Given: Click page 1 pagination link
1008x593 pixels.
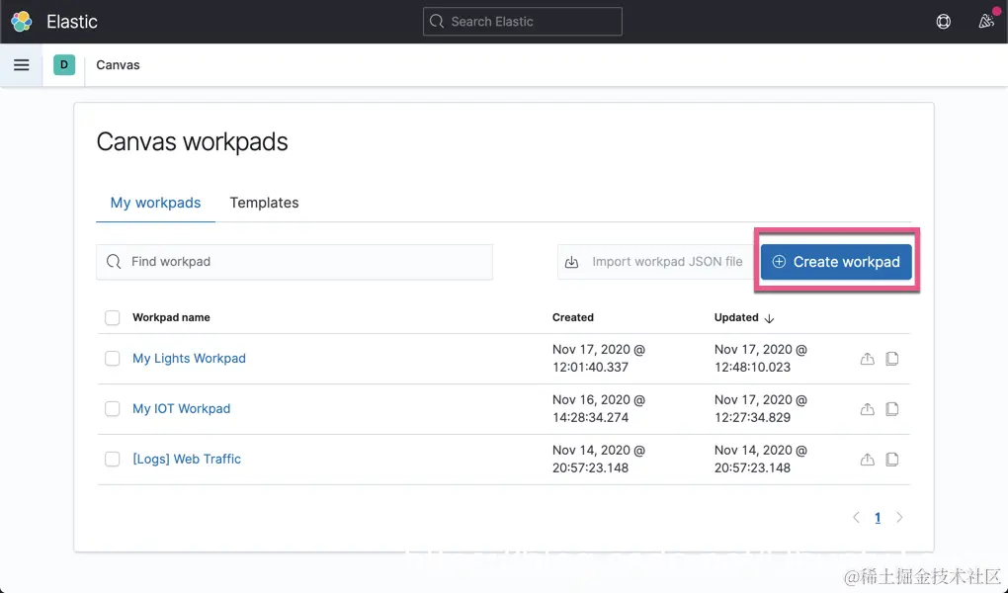Looking at the screenshot, I should click(x=878, y=517).
